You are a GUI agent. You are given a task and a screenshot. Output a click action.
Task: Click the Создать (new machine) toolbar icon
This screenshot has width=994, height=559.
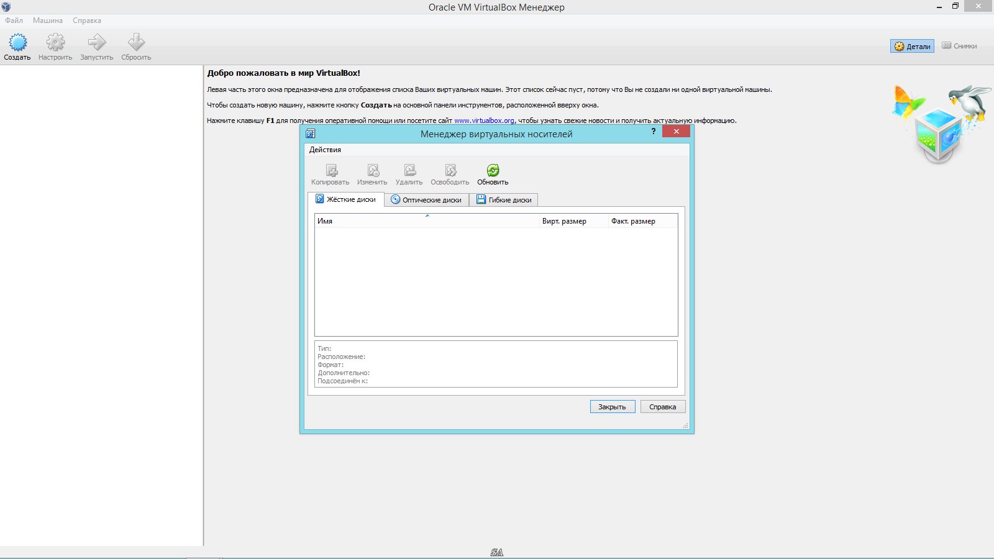[x=17, y=42]
